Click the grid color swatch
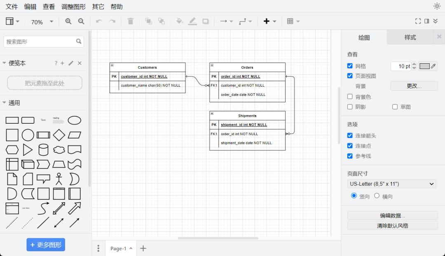 click(x=424, y=66)
